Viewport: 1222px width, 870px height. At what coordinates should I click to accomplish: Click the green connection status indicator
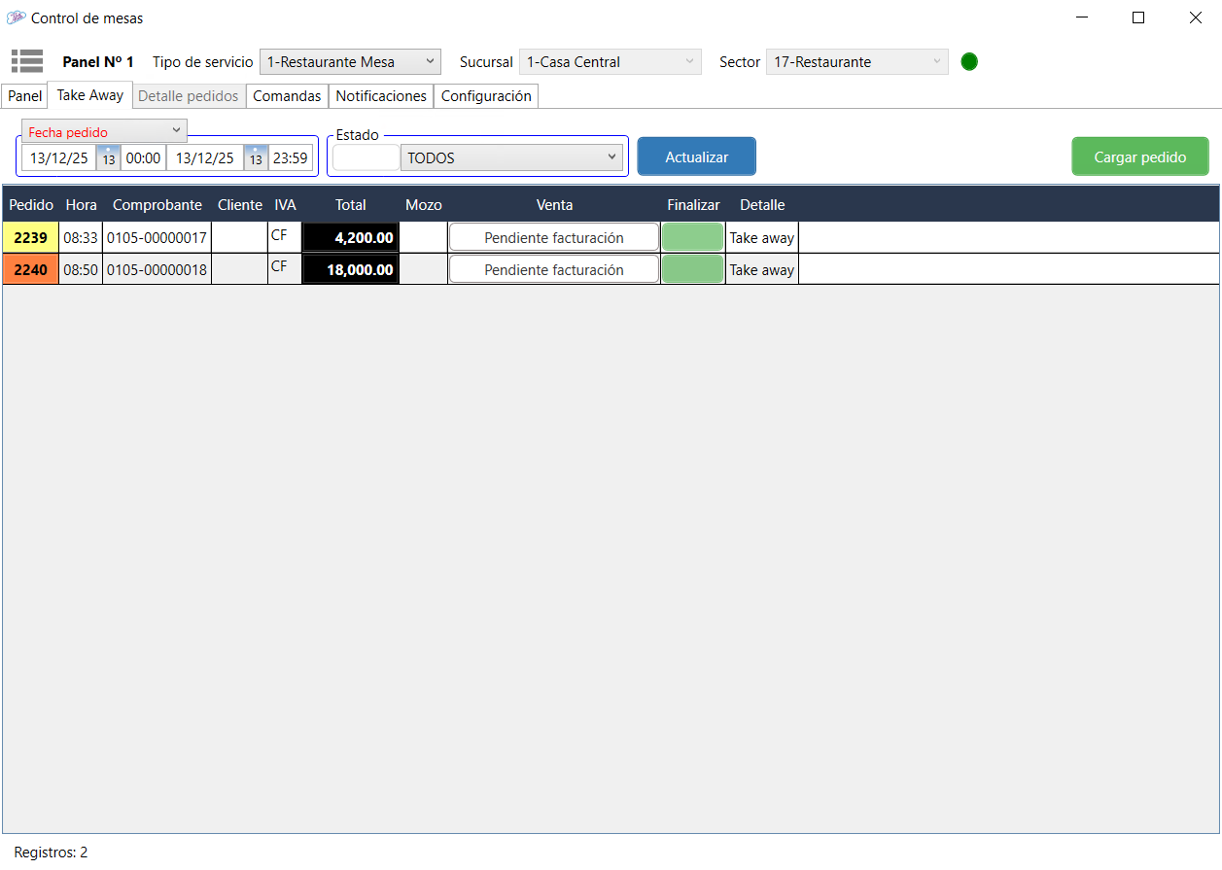(969, 62)
